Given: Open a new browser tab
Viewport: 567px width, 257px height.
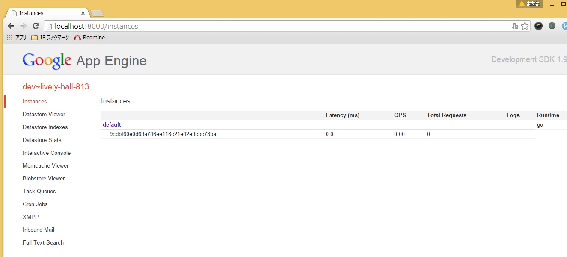Looking at the screenshot, I should pyautogui.click(x=97, y=13).
